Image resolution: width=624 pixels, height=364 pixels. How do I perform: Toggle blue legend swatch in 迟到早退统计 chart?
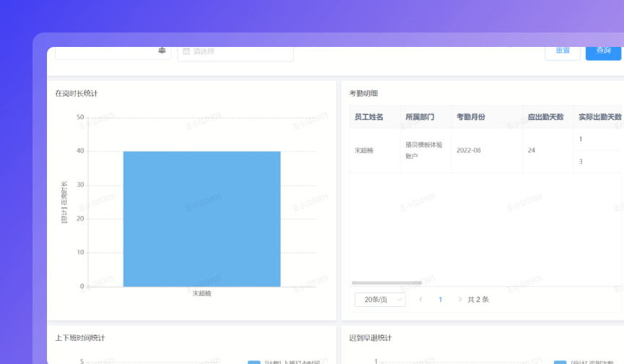click(560, 363)
